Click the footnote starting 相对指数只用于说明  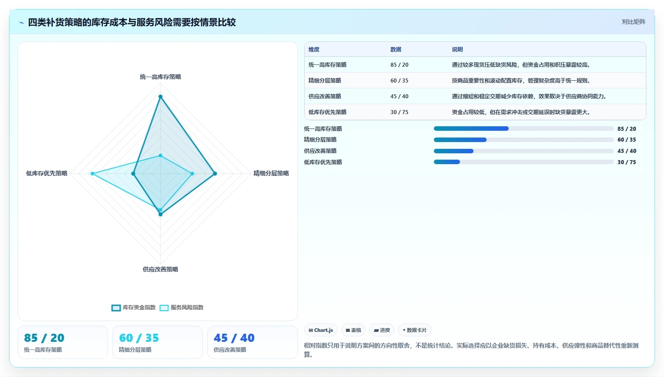pyautogui.click(x=471, y=350)
